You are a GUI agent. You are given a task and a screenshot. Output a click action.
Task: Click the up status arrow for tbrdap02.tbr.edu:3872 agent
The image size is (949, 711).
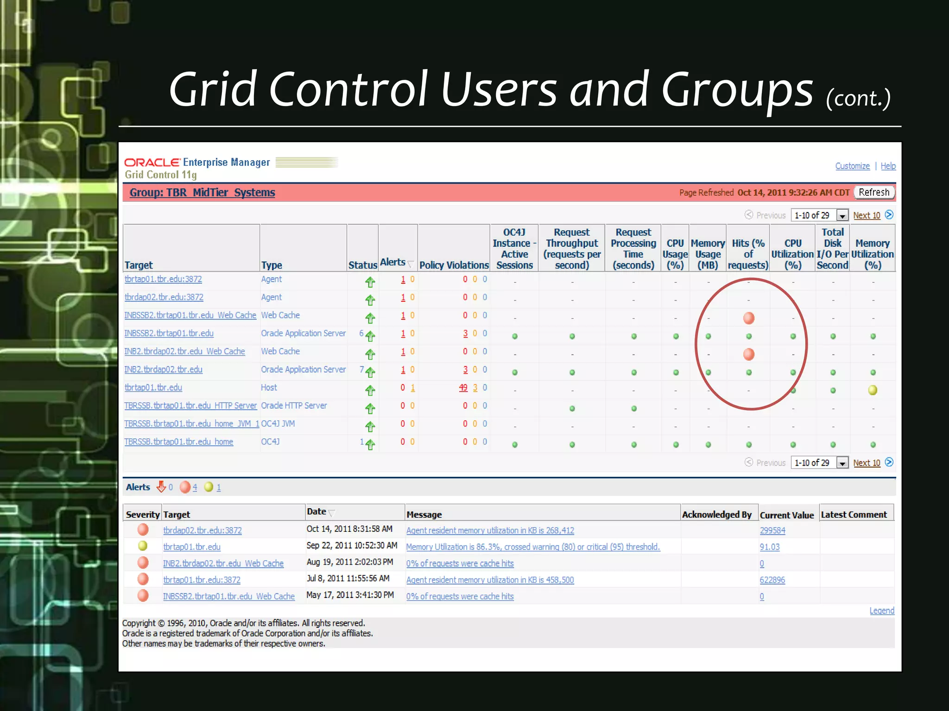(370, 300)
